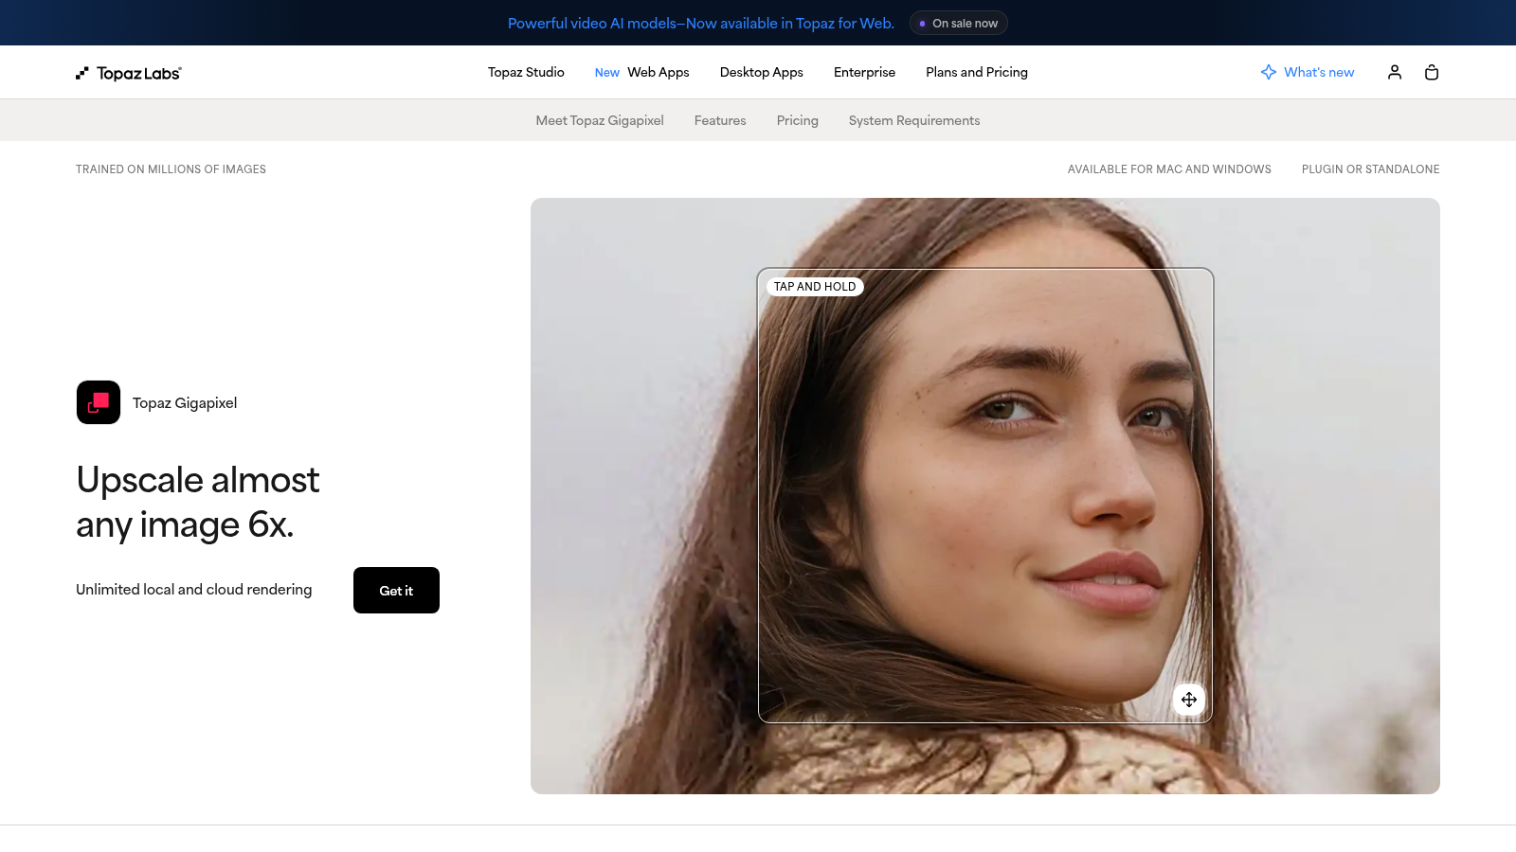Click the woman's portrait preview image
This screenshot has width=1516, height=852.
click(x=985, y=496)
